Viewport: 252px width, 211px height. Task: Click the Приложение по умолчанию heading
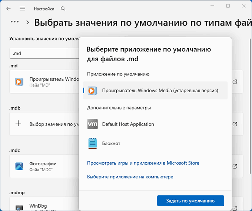point(118,74)
